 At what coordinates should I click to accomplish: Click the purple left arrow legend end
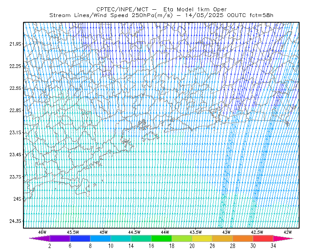[40, 238]
